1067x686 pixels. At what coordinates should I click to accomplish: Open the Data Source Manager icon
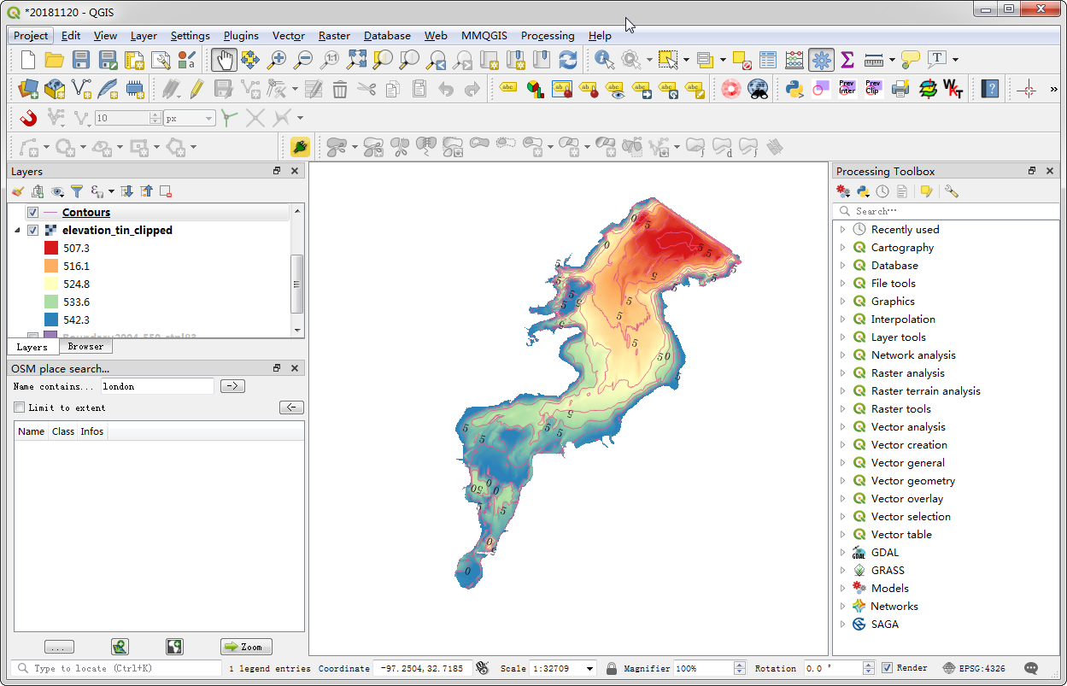point(28,88)
